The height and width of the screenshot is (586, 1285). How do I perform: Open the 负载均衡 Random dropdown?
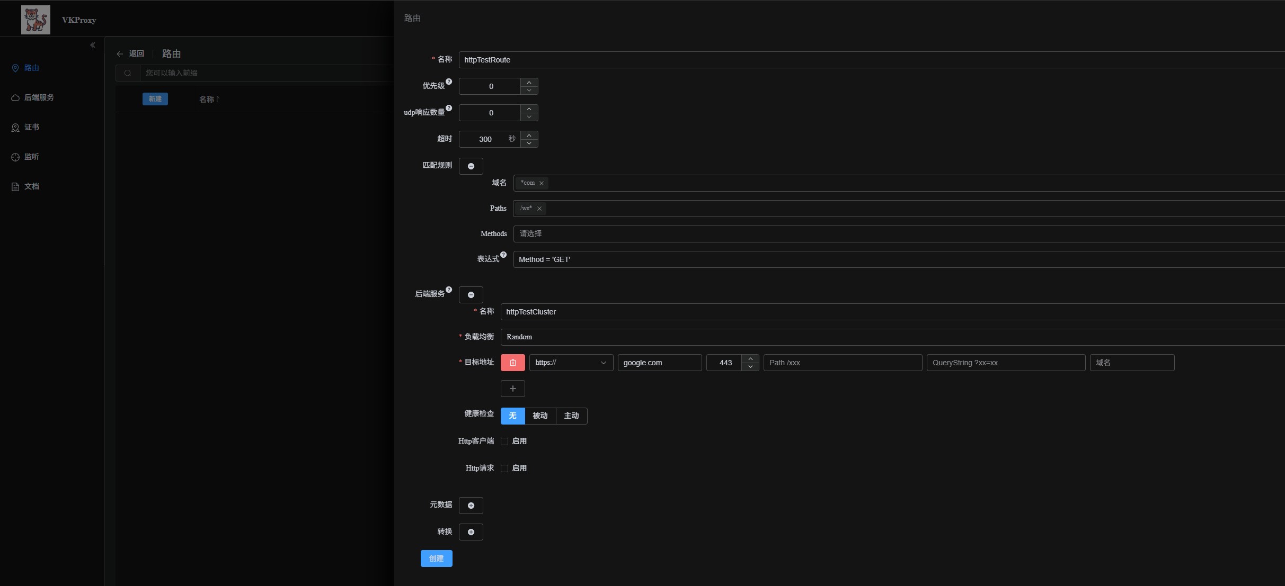[893, 337]
